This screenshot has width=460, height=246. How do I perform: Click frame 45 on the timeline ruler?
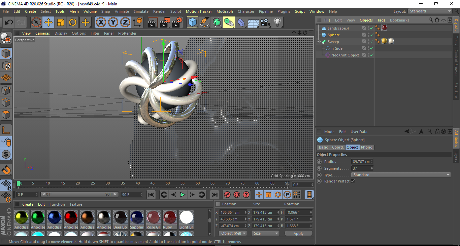tap(153, 184)
